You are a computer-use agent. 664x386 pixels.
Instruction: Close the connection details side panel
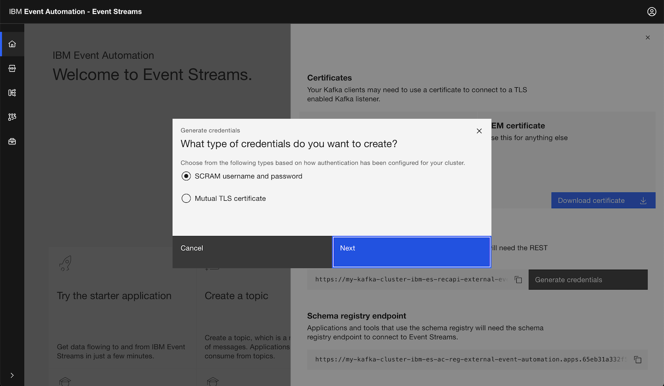click(647, 37)
